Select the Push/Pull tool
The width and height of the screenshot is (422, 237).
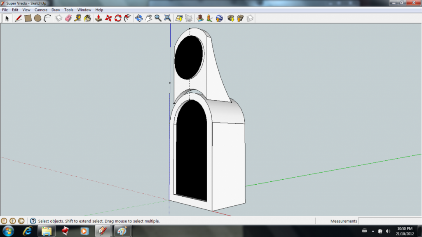tap(98, 18)
